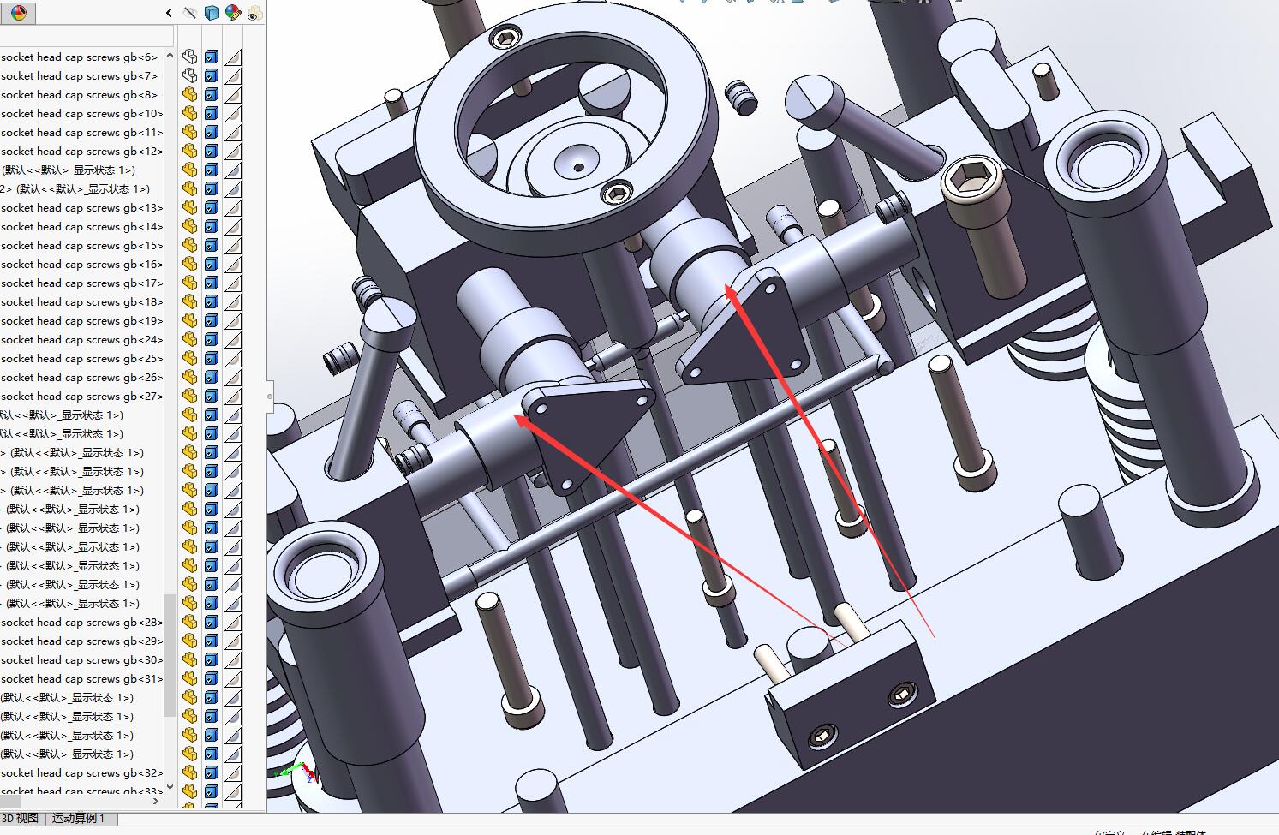Screen dimensions: 1279x835
Task: Edit appearance of screws gb<16>
Action: pyautogui.click(x=233, y=265)
